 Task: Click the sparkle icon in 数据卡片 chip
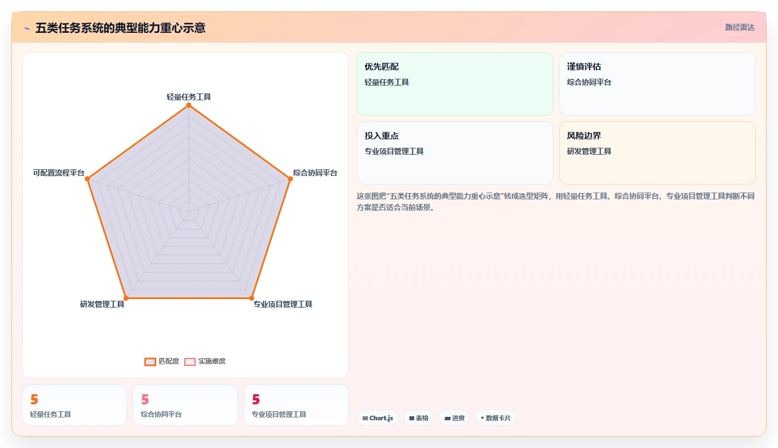483,418
